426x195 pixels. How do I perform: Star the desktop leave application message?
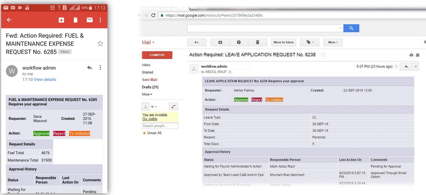[x=396, y=67]
